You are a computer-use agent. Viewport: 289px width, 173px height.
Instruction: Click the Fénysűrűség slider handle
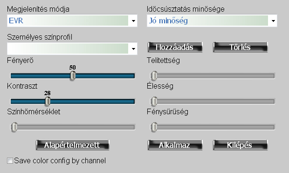tap(154, 127)
